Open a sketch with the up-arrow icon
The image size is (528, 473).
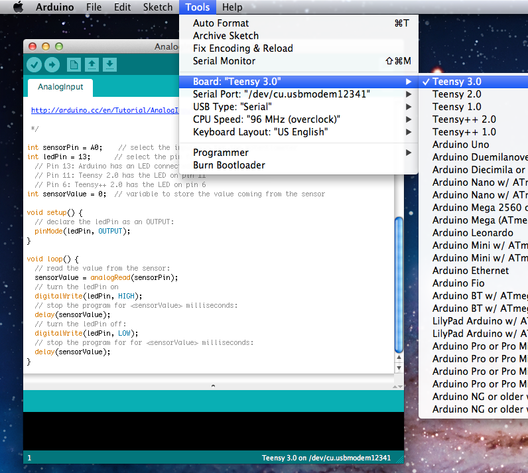point(92,64)
